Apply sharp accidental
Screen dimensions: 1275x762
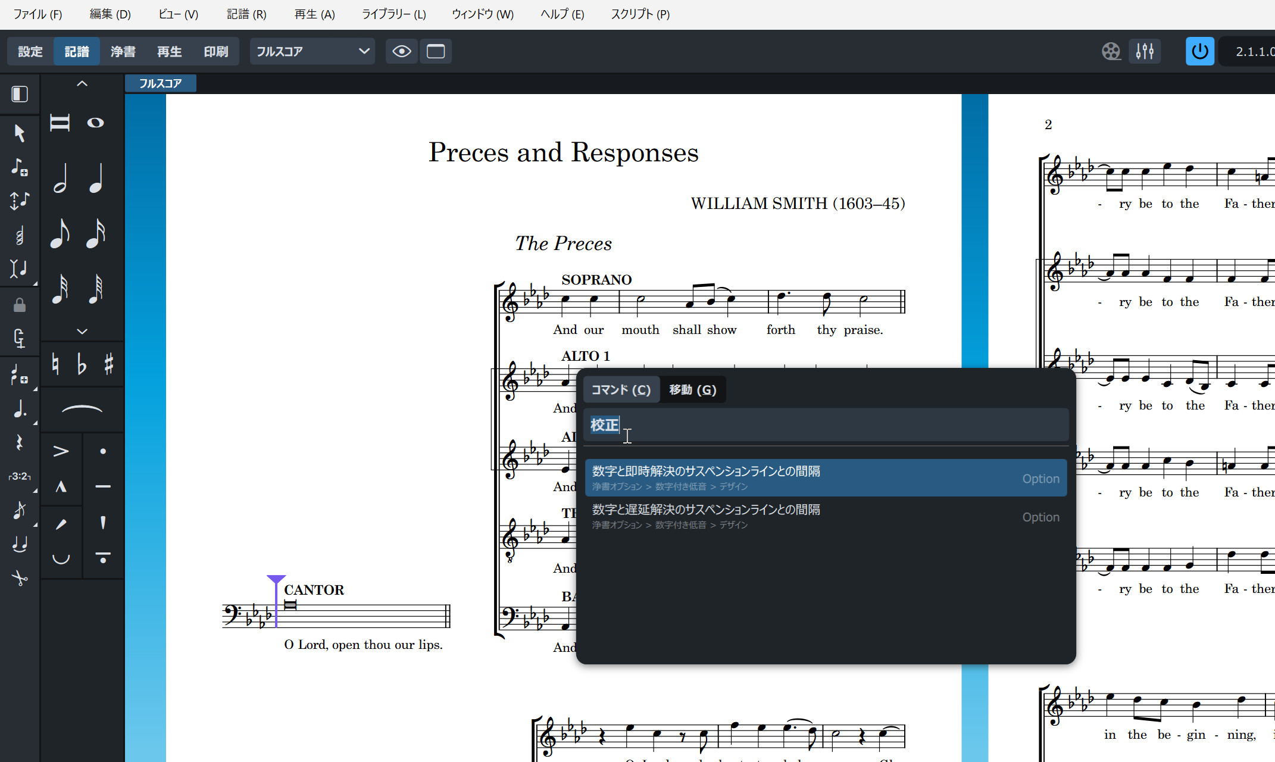(109, 364)
